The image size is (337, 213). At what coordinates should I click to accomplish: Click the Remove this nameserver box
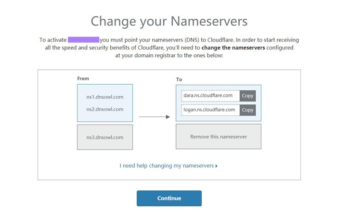[x=219, y=137]
